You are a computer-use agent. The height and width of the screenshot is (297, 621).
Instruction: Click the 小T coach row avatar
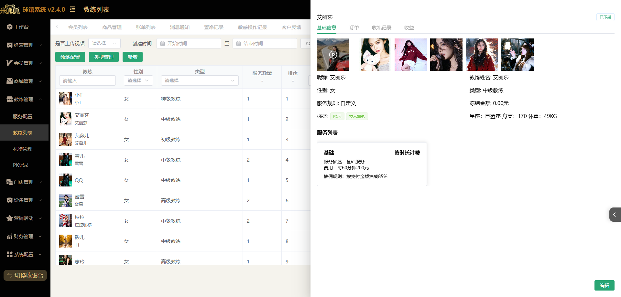coord(66,99)
